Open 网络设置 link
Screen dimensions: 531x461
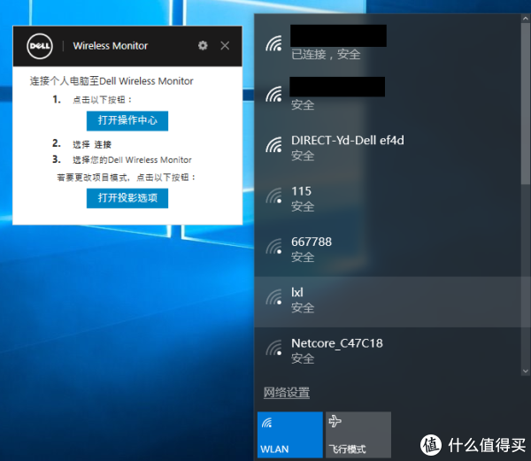[x=287, y=393]
